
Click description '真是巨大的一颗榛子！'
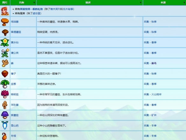tap(49, 74)
